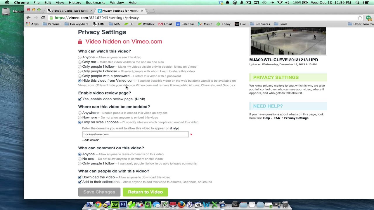This screenshot has width=374, height=210.
Task: Select 'Only people I choose' option
Action: coord(80,71)
